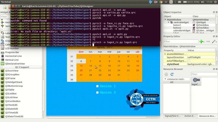Click the form's horizontal scrollbar
Viewport: 218px width, 122px height.
97,118
